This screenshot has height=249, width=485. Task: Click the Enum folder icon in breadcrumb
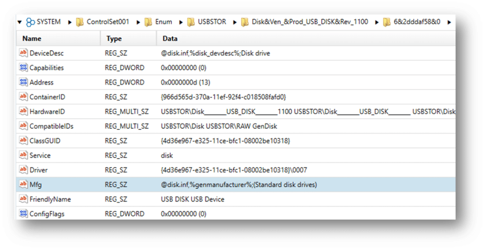148,22
